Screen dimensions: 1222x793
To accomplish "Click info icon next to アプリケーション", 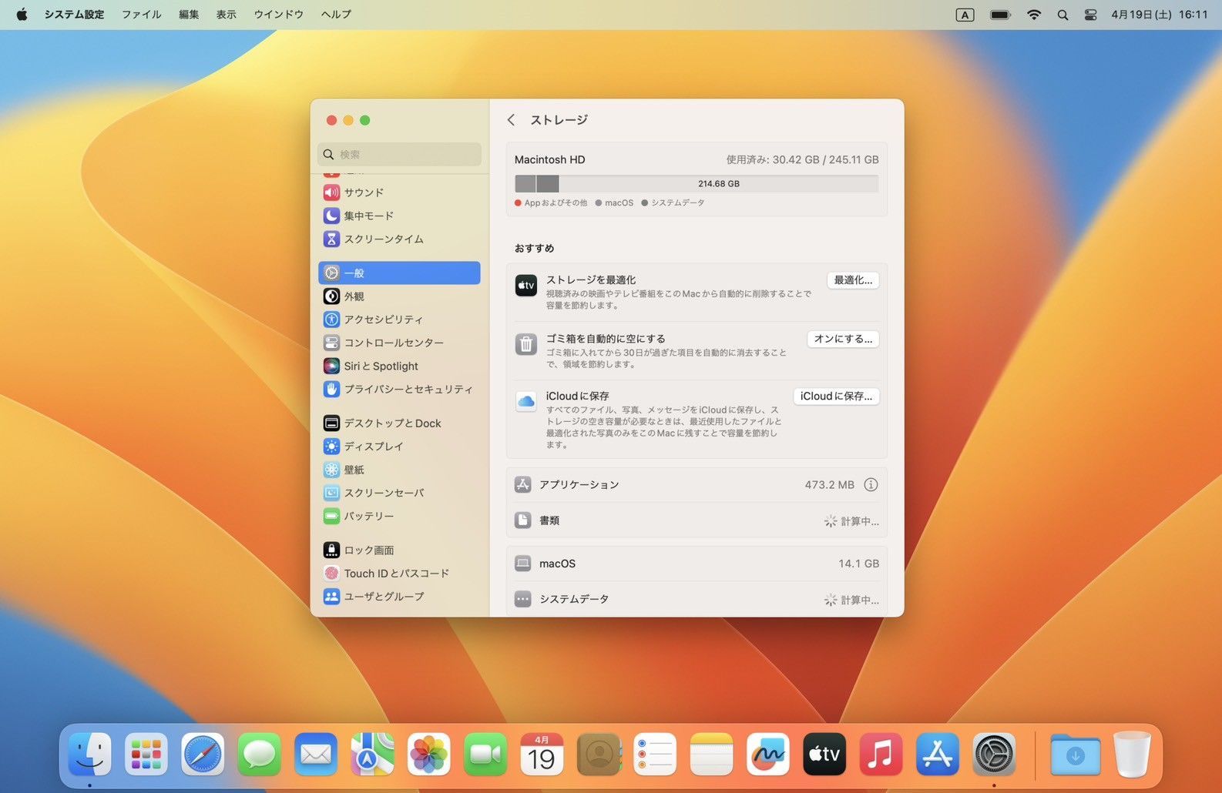I will [x=871, y=484].
